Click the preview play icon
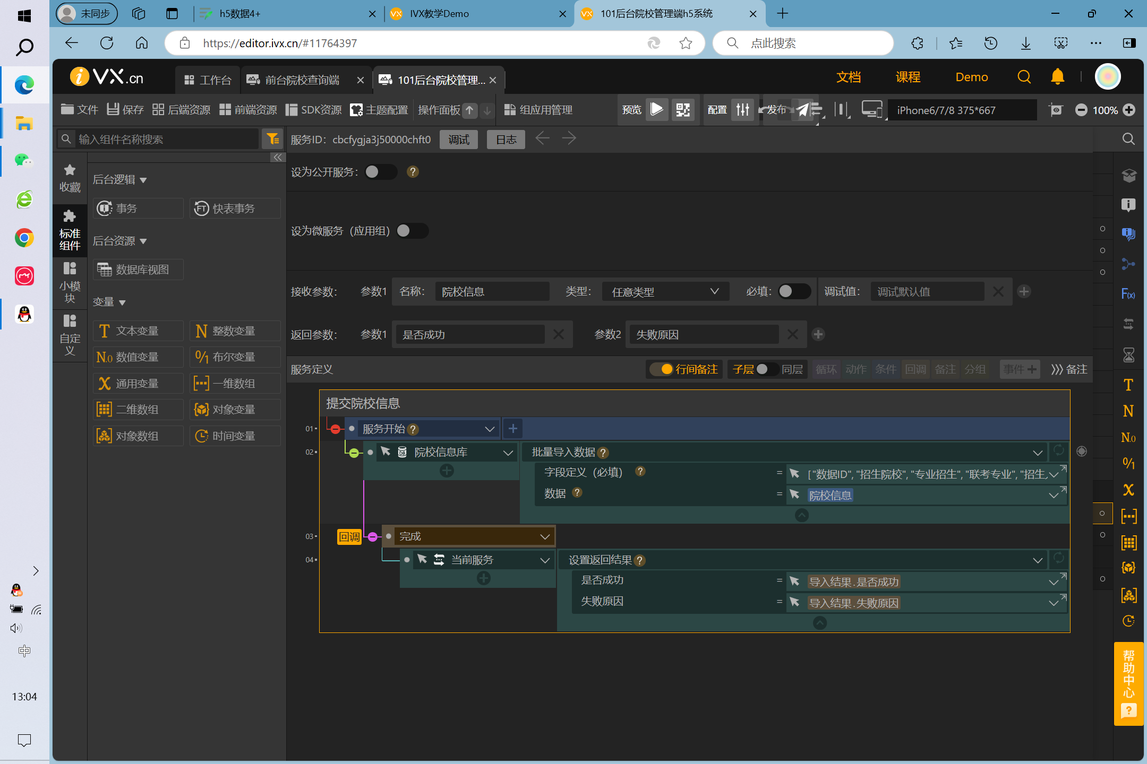Screen dimensions: 1147x764 [x=657, y=110]
